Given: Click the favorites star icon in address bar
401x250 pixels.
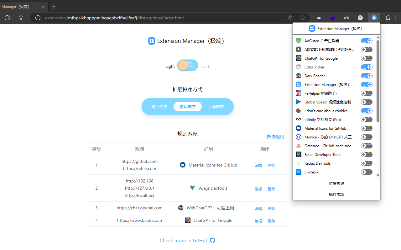Looking at the screenshot, I should click(x=302, y=18).
